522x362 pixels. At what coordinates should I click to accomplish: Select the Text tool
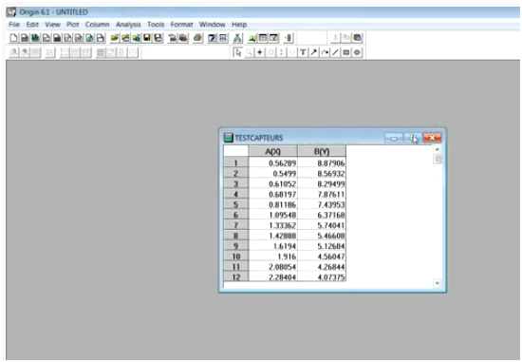click(303, 52)
